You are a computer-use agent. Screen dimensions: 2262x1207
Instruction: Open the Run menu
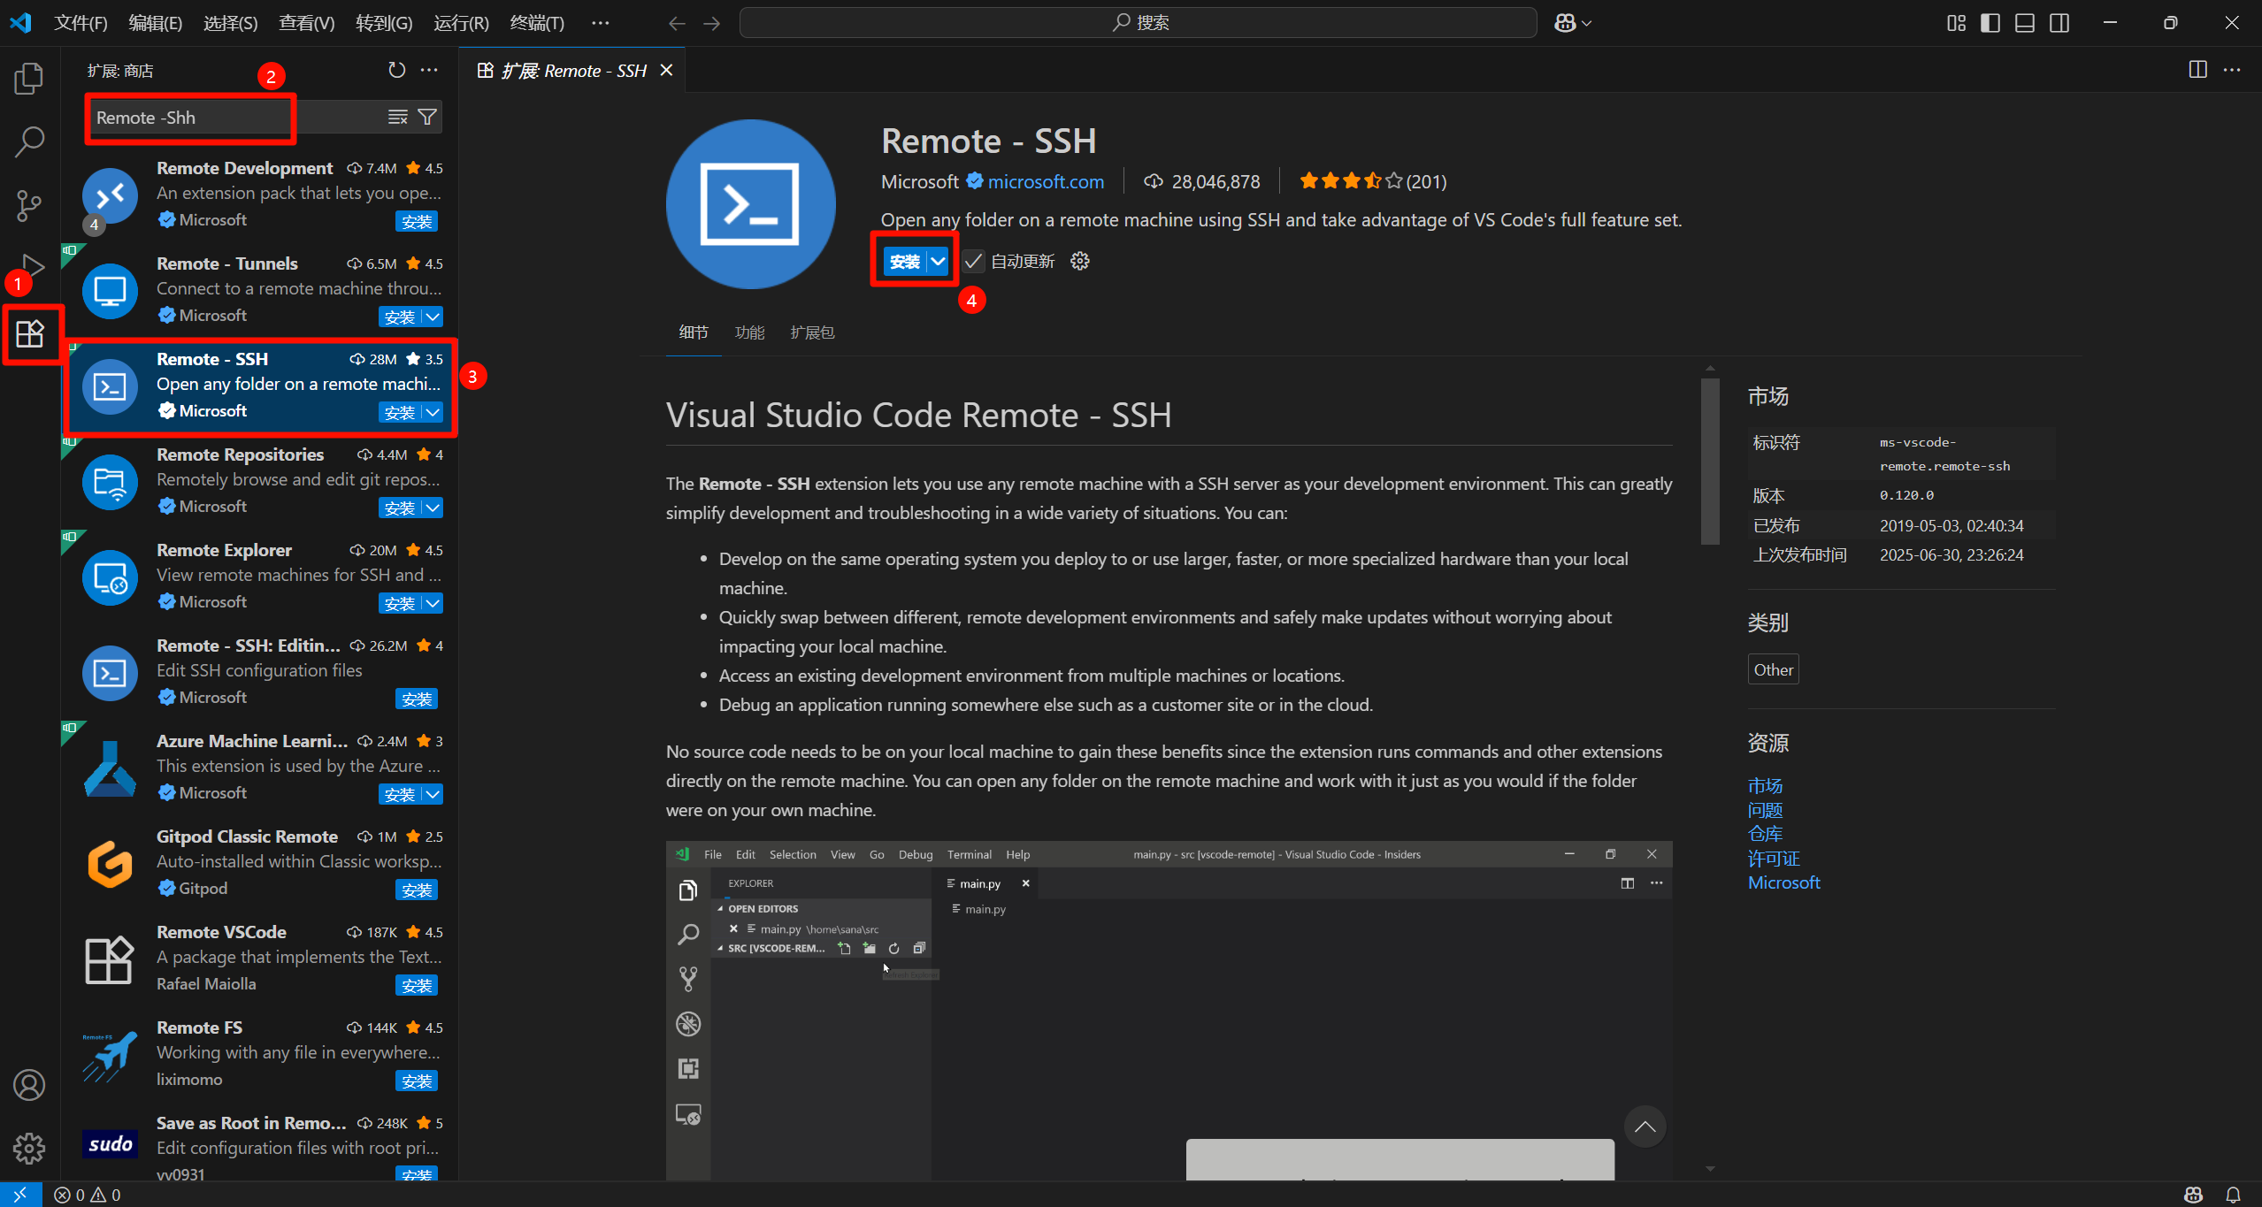[x=461, y=23]
